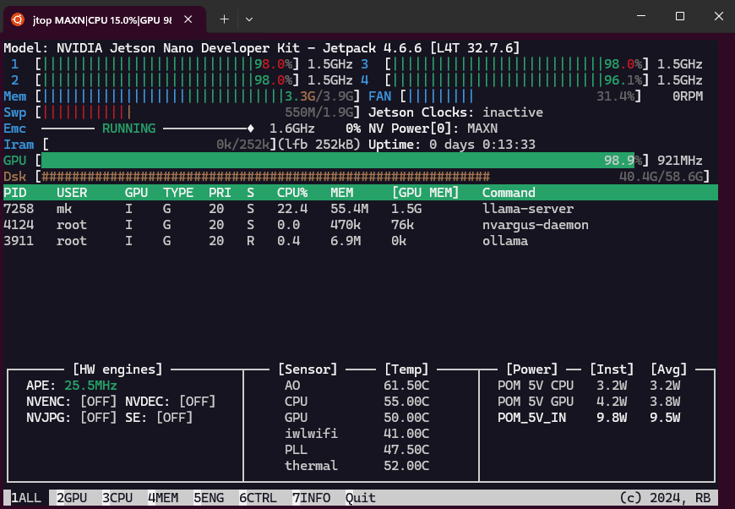This screenshot has height=509, width=735.
Task: Click the 921MHz GPU frequency
Action: pyautogui.click(x=680, y=161)
